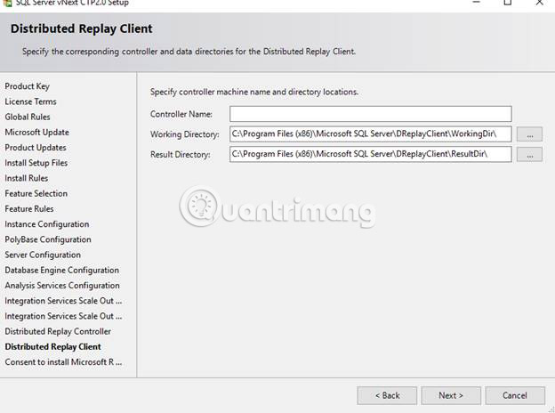
Task: Maximize the setup window
Action: [x=508, y=3]
